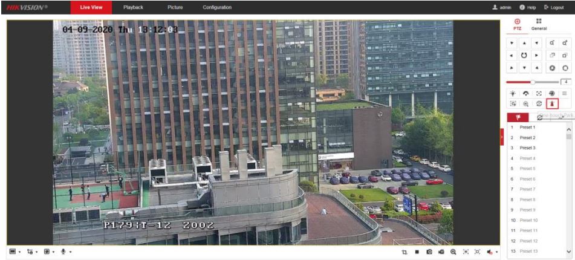575x260 pixels.
Task: Tilt camera up with PTZ up arrow
Action: pos(524,44)
